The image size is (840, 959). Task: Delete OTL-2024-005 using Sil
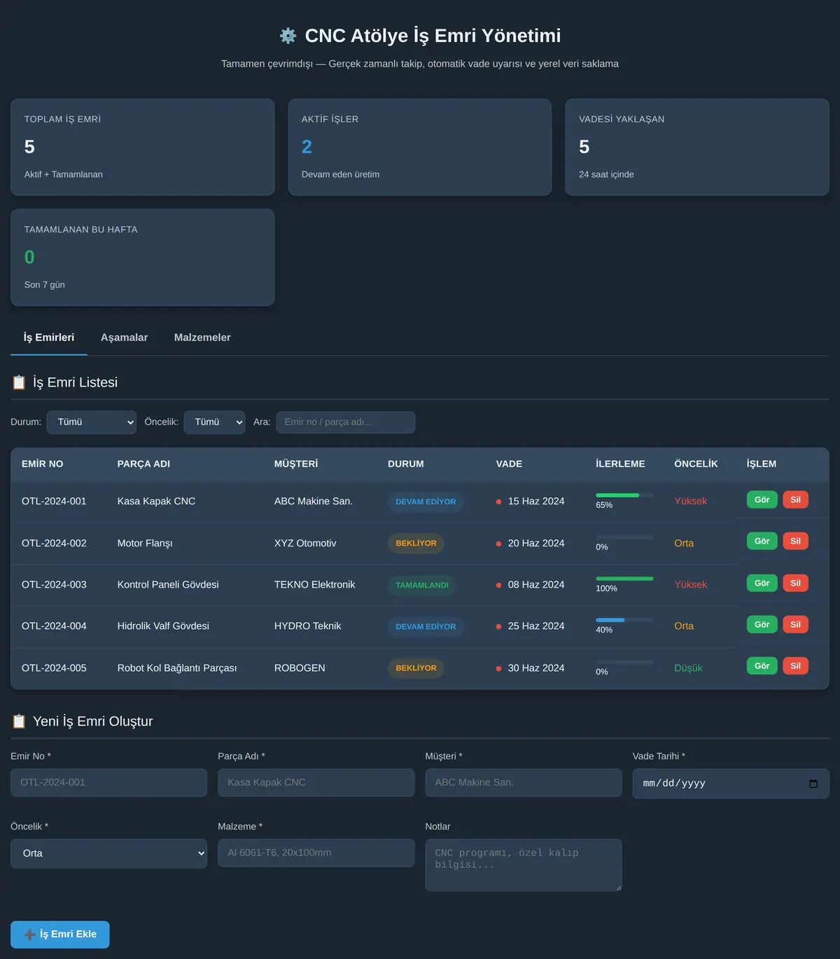click(x=795, y=666)
